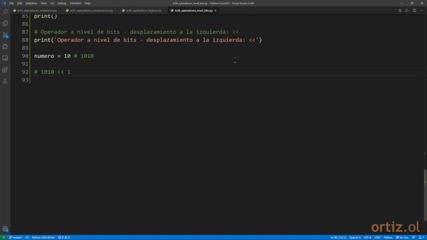Open the Extensions view
427x240 pixels.
(x=5, y=69)
